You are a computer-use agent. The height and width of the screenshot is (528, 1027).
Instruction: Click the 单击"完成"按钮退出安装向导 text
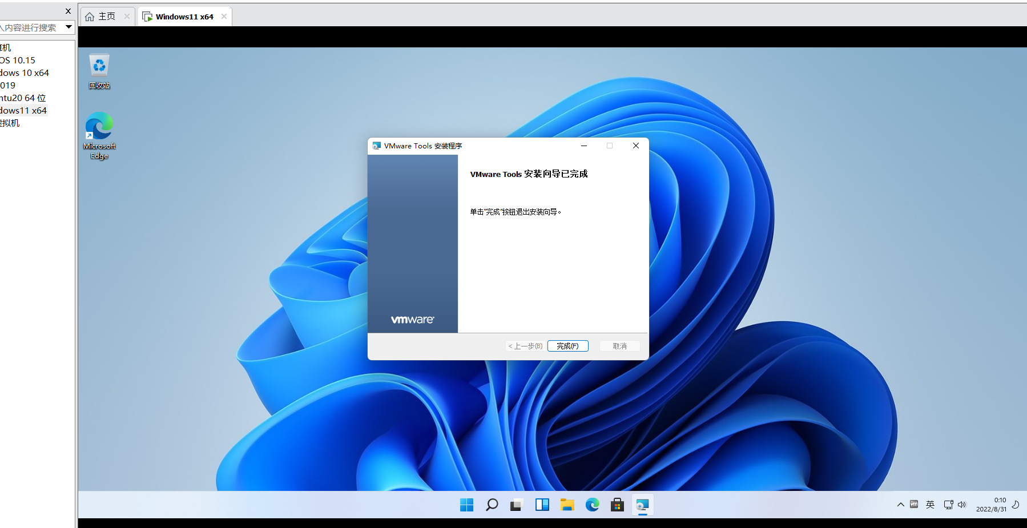[515, 212]
